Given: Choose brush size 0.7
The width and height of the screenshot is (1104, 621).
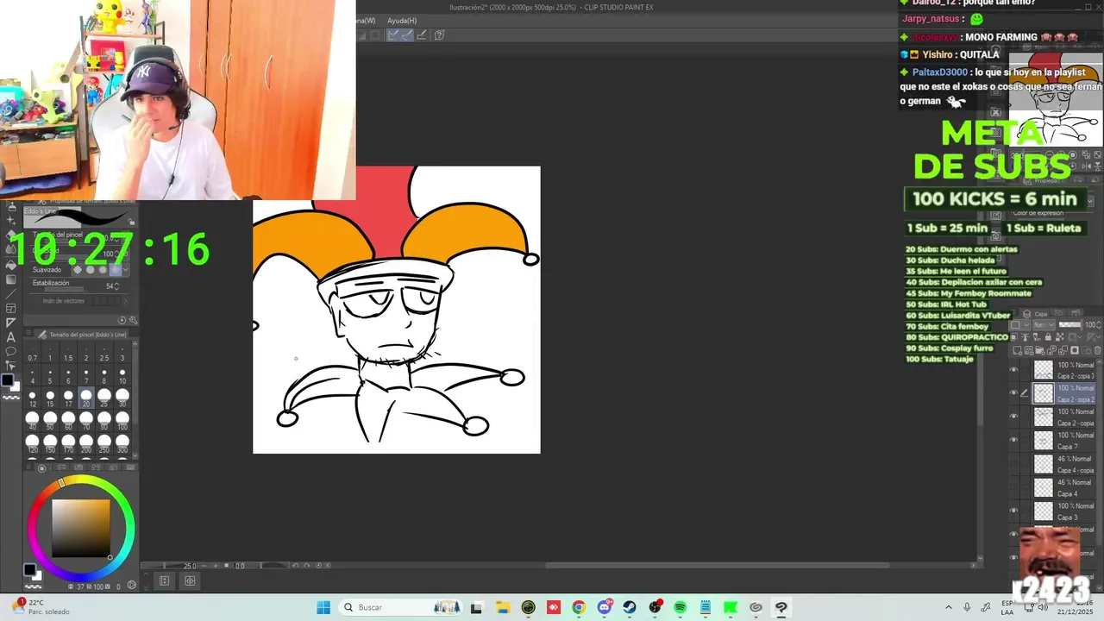Looking at the screenshot, I should [32, 354].
